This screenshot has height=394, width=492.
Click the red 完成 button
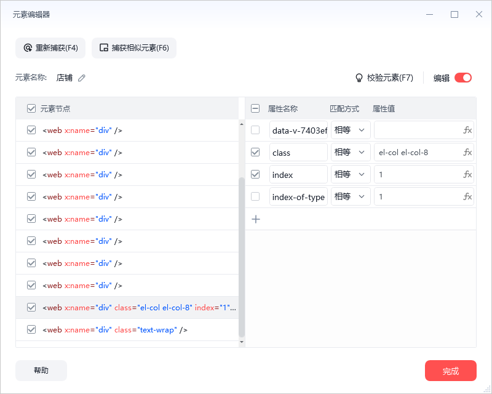(450, 371)
